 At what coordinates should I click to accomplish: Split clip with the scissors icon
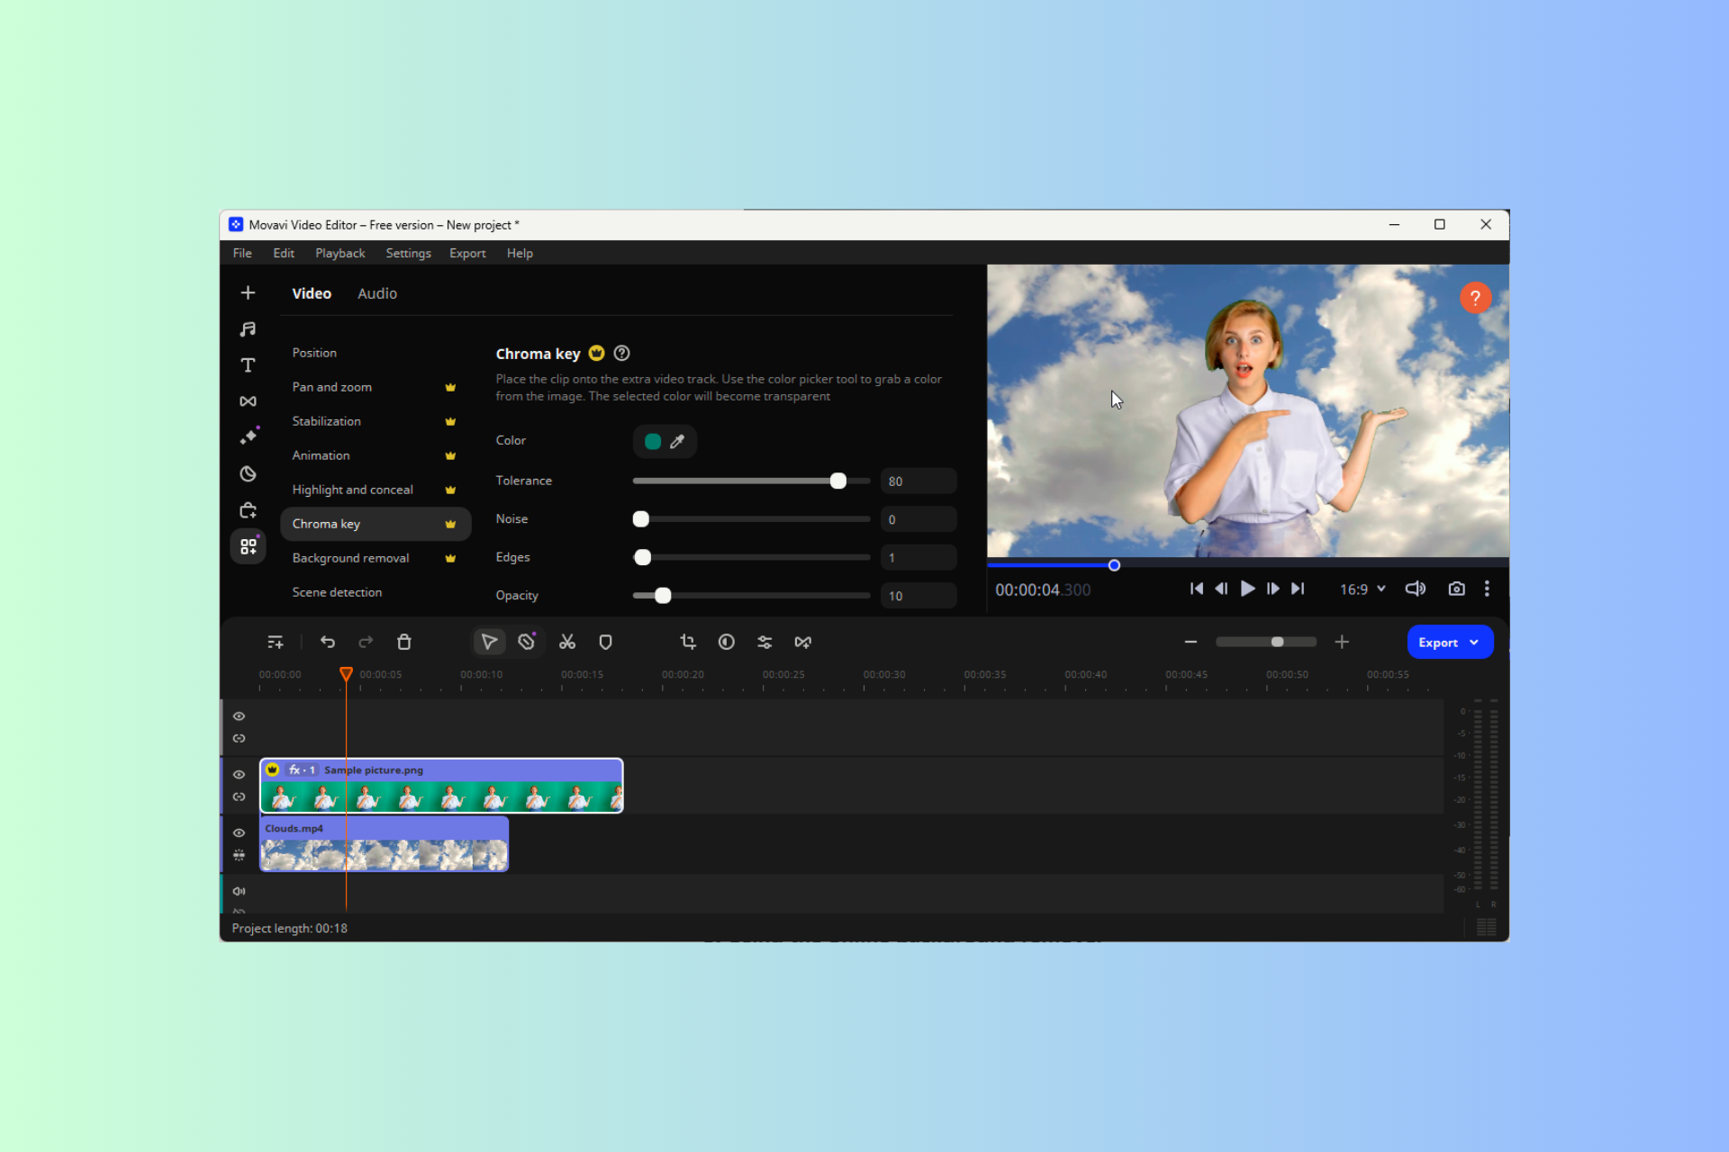(567, 642)
